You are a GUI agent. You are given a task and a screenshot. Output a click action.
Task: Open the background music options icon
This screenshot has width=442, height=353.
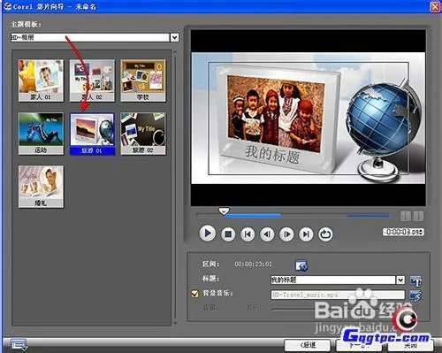tap(415, 295)
